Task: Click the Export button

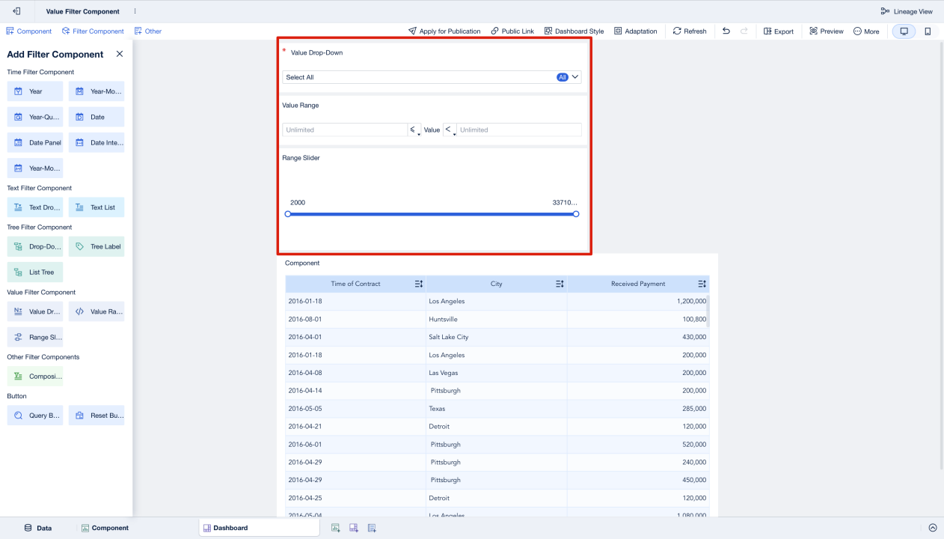Action: pos(779,31)
